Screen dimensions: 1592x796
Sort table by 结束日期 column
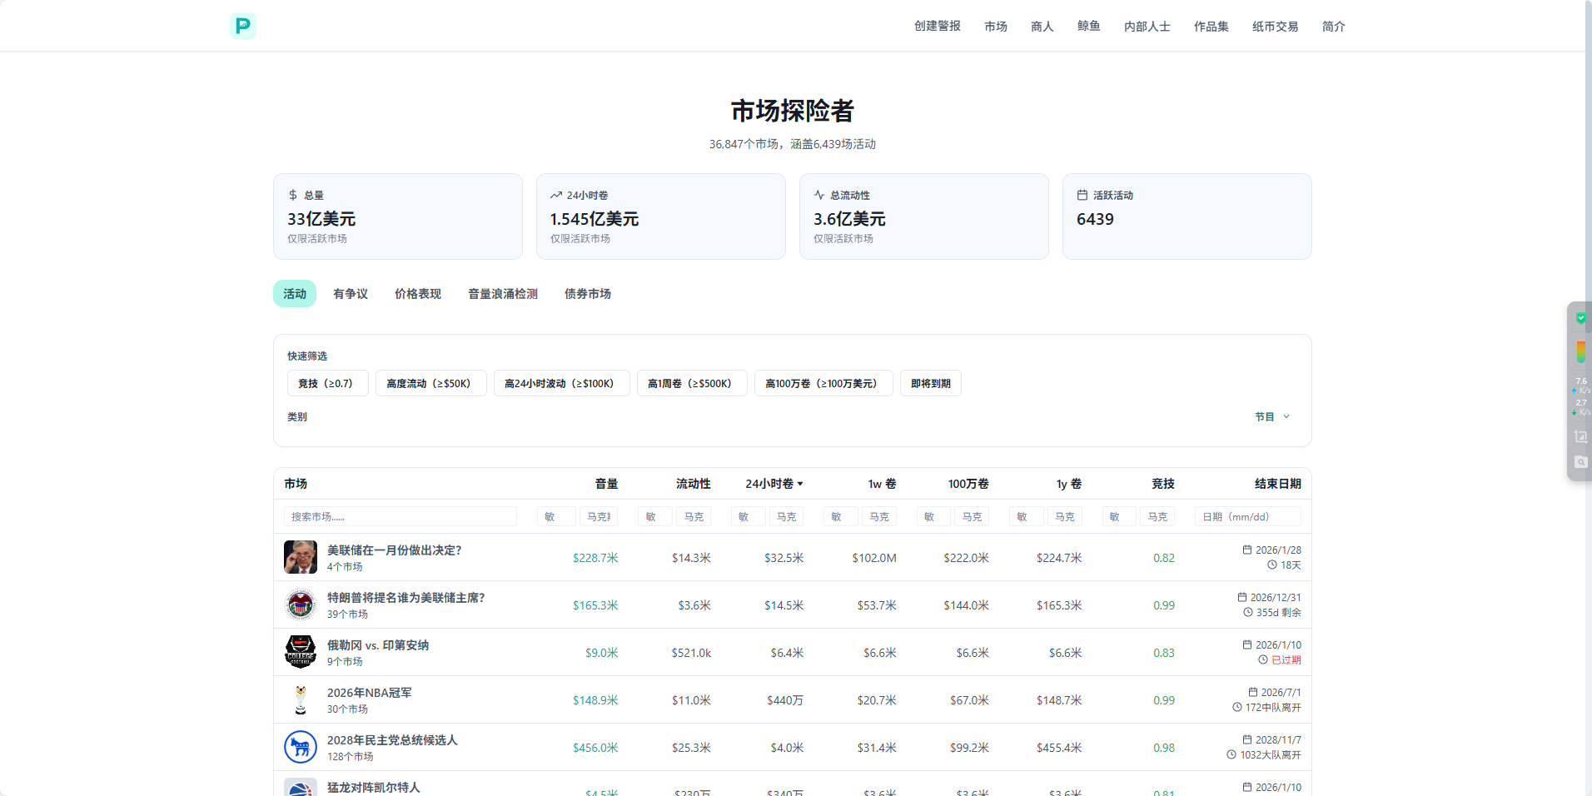1277,484
